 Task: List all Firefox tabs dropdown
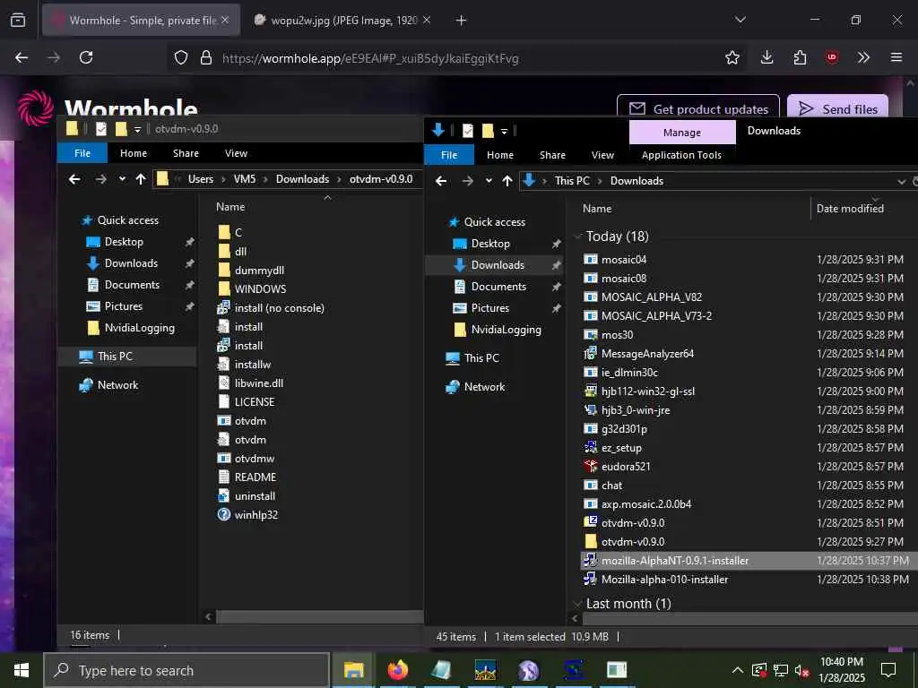[x=740, y=20]
